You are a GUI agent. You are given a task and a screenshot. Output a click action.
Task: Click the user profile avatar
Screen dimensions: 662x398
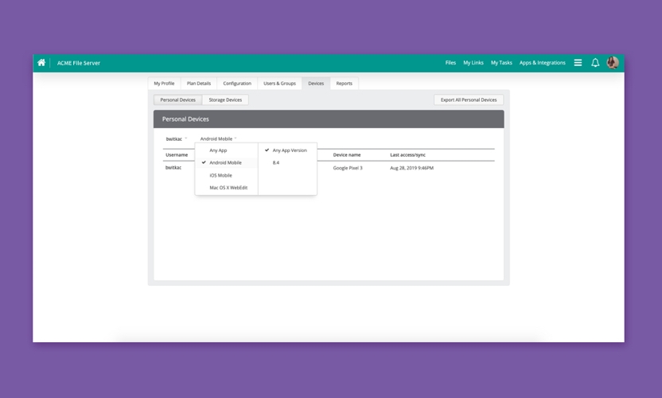click(x=613, y=63)
